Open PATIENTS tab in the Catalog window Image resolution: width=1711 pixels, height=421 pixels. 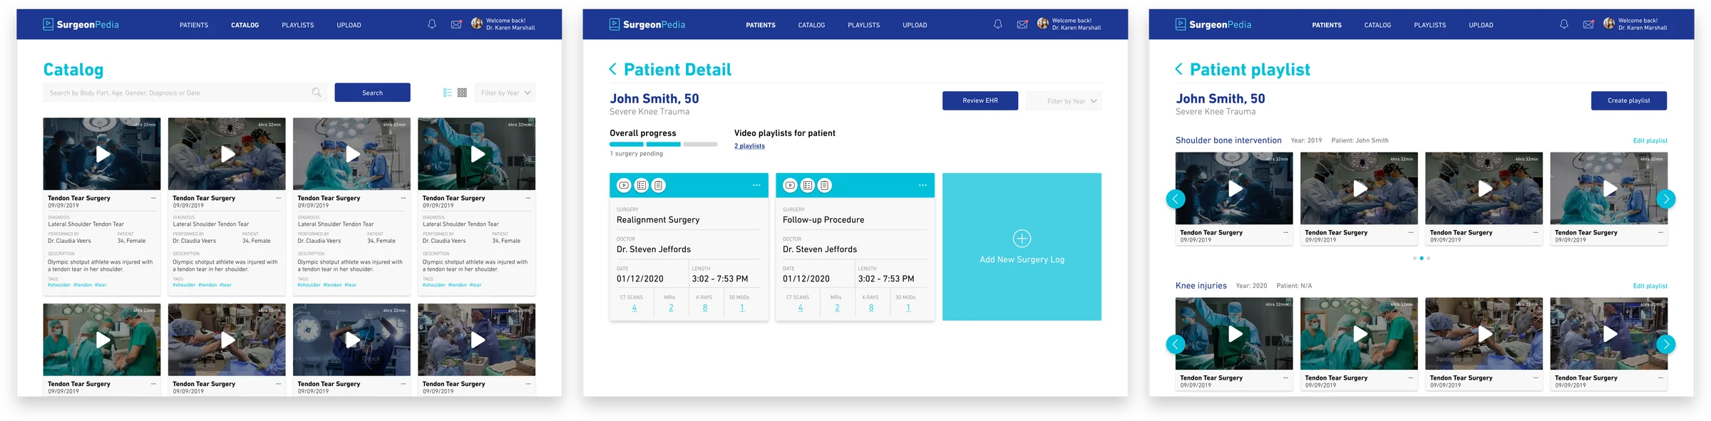pyautogui.click(x=194, y=25)
